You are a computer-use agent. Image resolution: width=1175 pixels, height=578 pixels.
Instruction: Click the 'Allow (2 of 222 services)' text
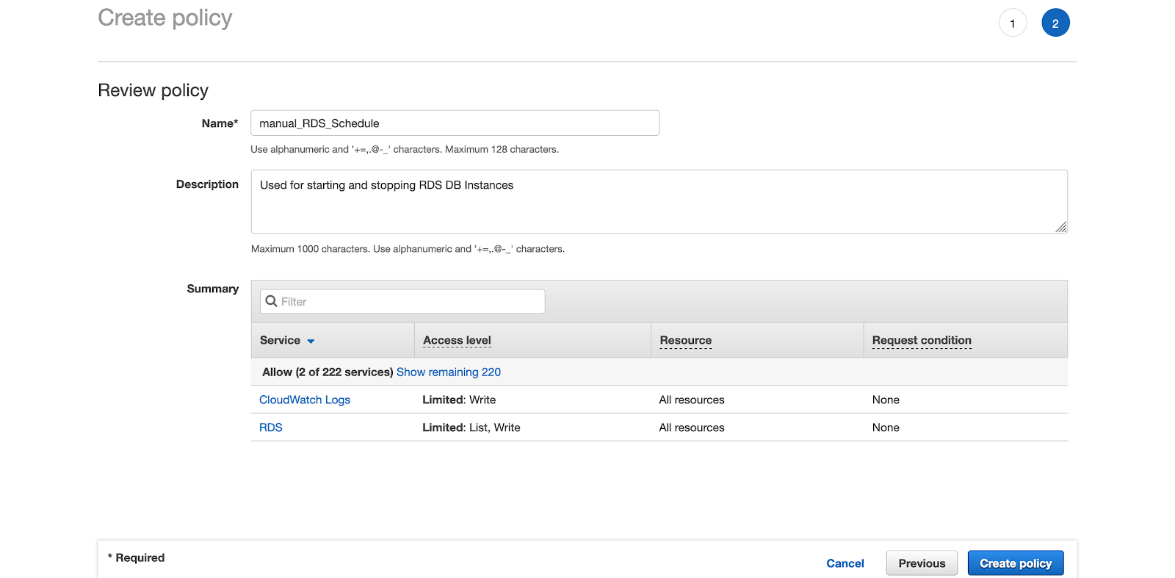[x=328, y=372]
